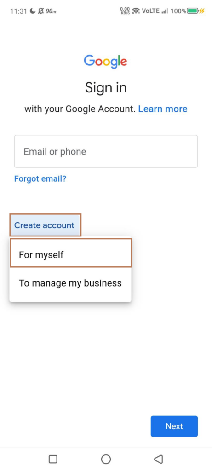212x471 pixels.
Task: Choose "To manage my business" option
Action: tap(70, 283)
